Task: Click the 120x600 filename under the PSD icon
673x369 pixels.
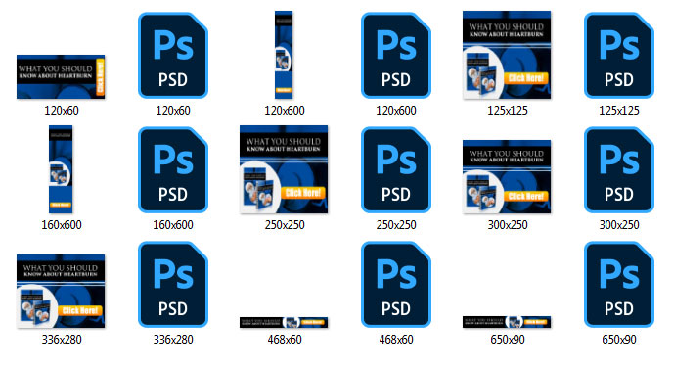Action: (x=396, y=111)
